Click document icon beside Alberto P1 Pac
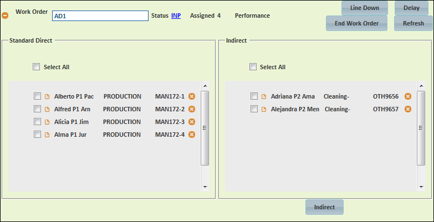This screenshot has width=434, height=222. coord(47,96)
